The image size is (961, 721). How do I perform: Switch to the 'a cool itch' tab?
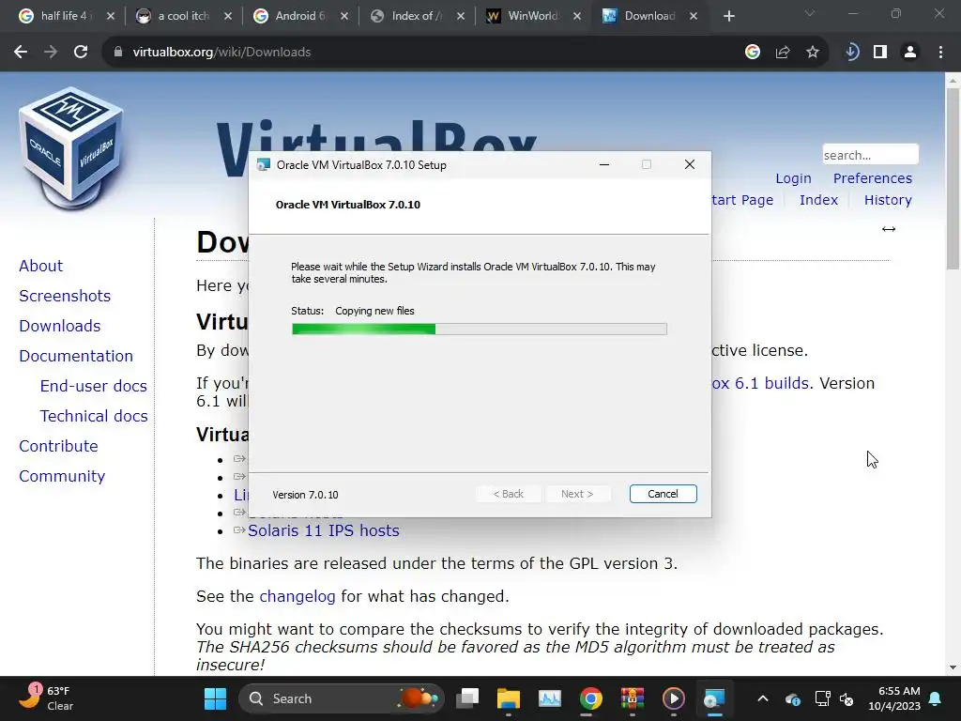pyautogui.click(x=183, y=17)
